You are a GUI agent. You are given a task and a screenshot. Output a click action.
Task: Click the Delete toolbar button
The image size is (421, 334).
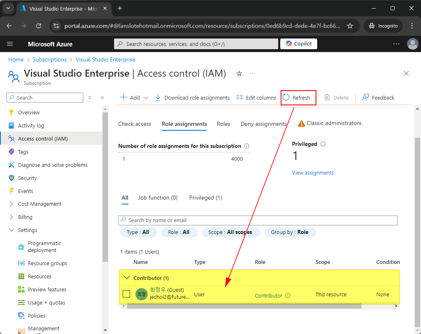click(x=336, y=98)
